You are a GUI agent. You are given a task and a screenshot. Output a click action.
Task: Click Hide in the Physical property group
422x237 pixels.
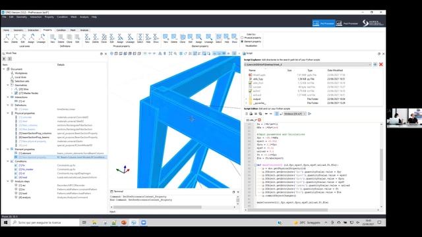148,38
